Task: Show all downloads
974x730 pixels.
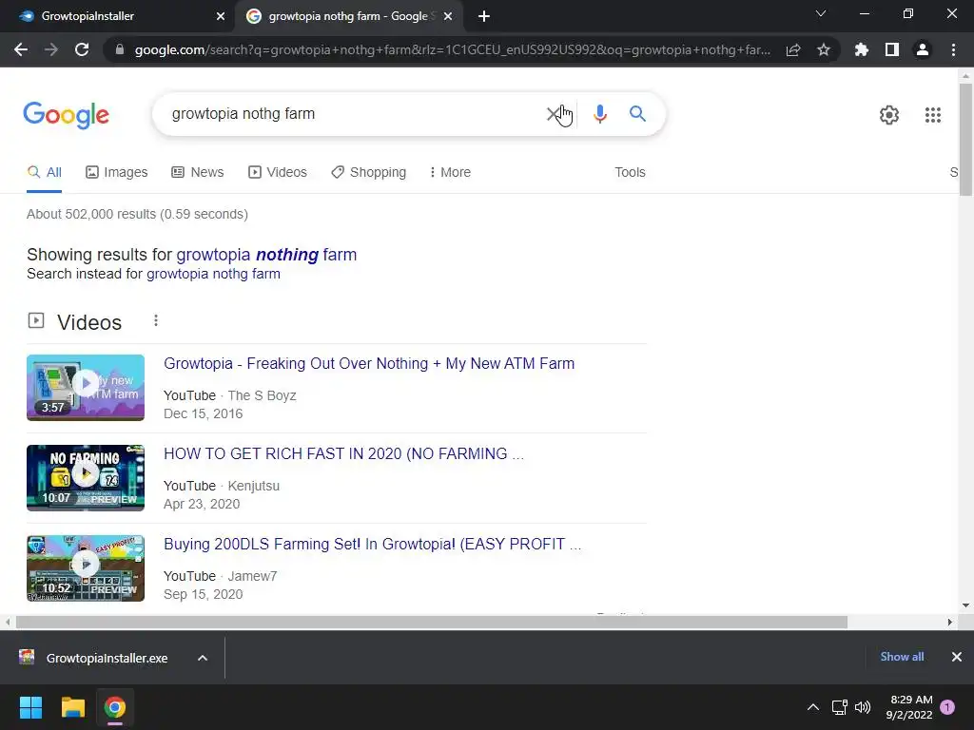Action: tap(902, 657)
